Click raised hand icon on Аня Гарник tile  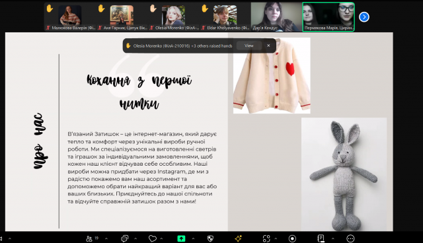(x=101, y=9)
